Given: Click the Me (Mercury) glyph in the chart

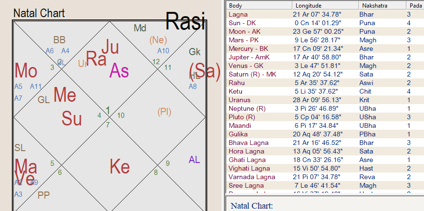Looking at the screenshot, I should [x=65, y=95].
